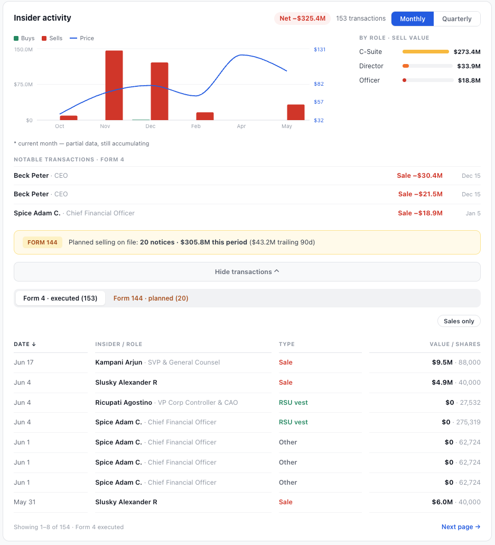Open Form 4 executed (153) tab
495x545 pixels.
click(60, 298)
